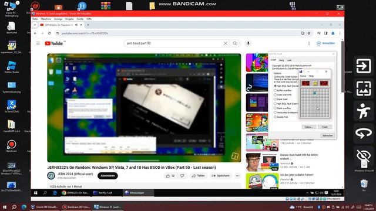Select Stack overflow crash option
This screenshot has width=376, height=211.
276,108
